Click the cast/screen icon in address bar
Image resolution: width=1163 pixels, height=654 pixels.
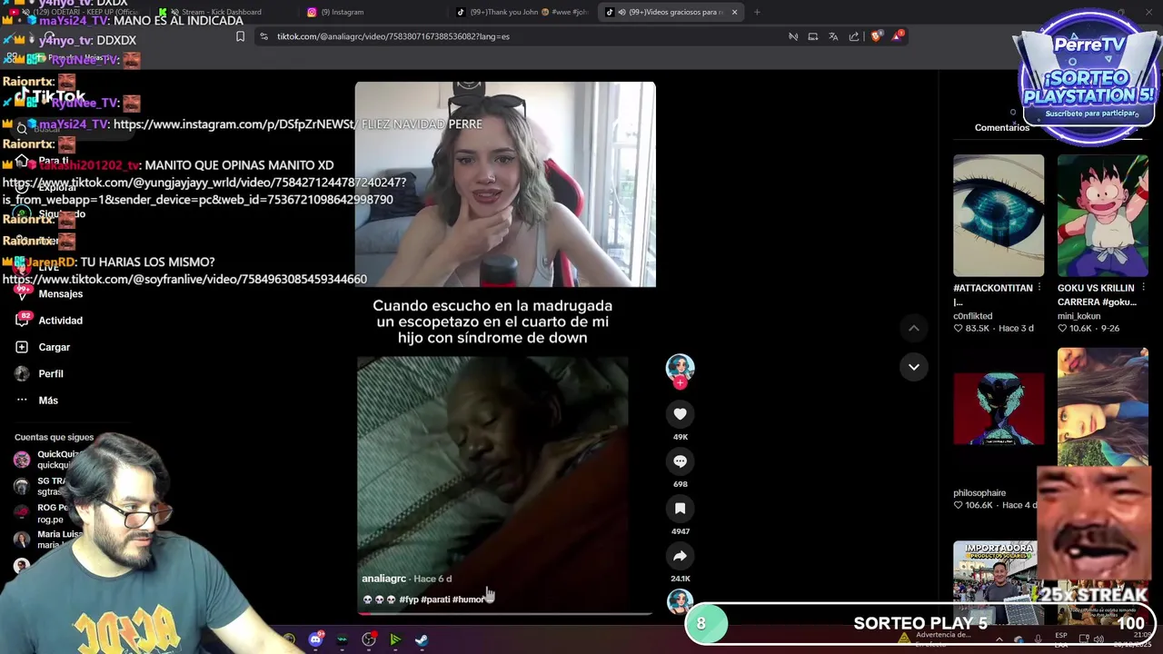[812, 36]
